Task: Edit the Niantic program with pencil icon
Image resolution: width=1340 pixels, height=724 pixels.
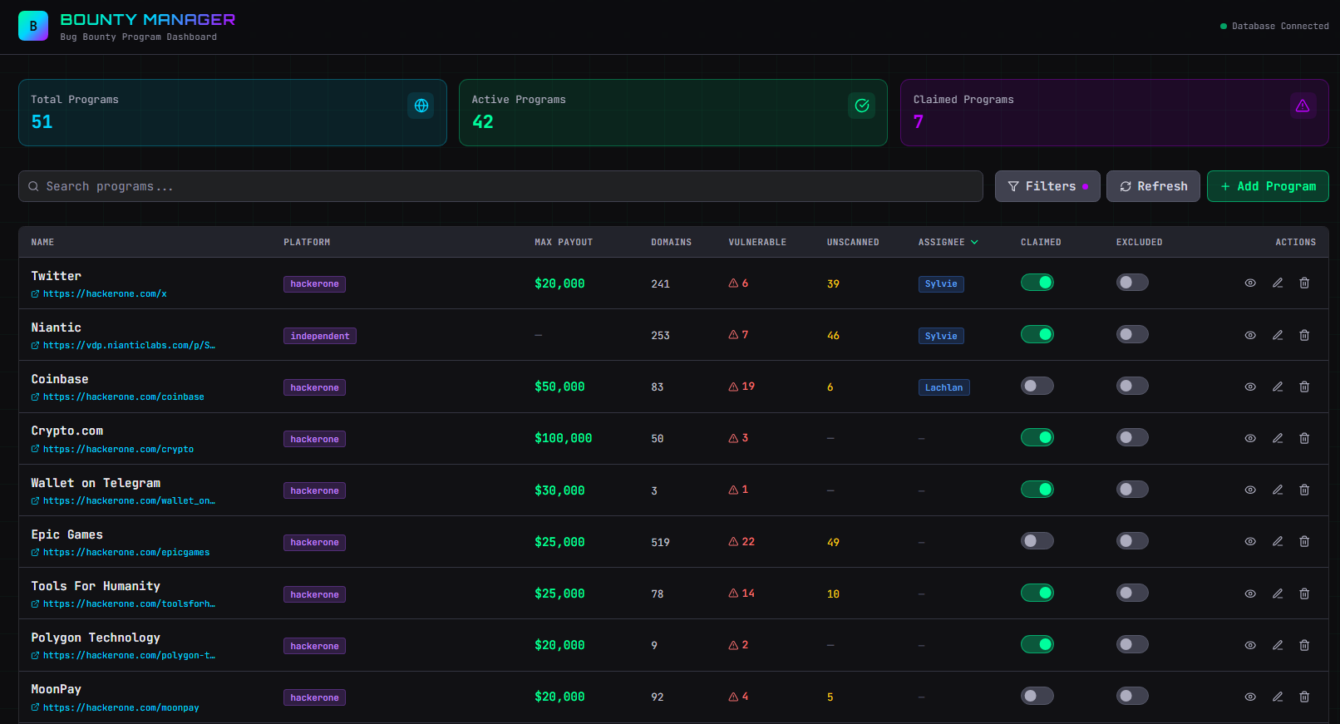Action: point(1278,335)
